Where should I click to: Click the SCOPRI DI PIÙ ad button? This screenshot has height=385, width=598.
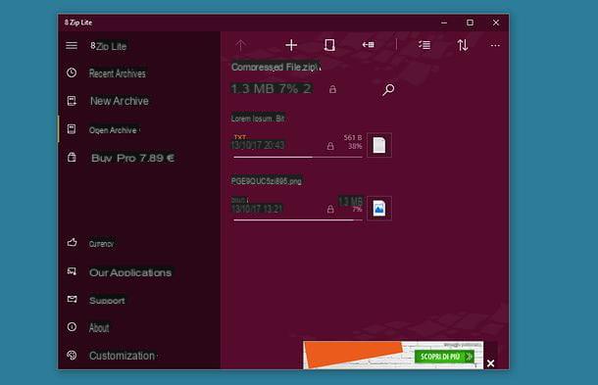444,357
